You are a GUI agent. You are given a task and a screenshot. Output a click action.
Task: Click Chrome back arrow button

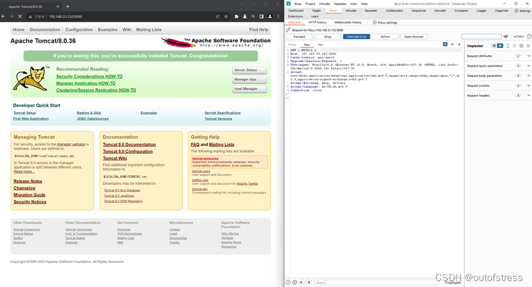(x=3, y=16)
